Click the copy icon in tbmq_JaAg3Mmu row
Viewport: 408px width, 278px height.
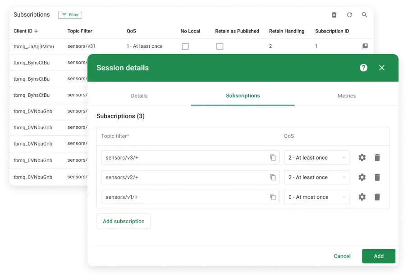coord(365,46)
